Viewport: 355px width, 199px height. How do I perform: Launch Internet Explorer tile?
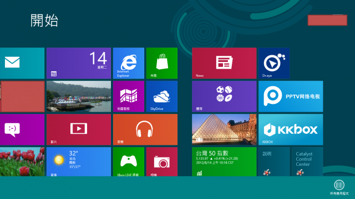[129, 63]
